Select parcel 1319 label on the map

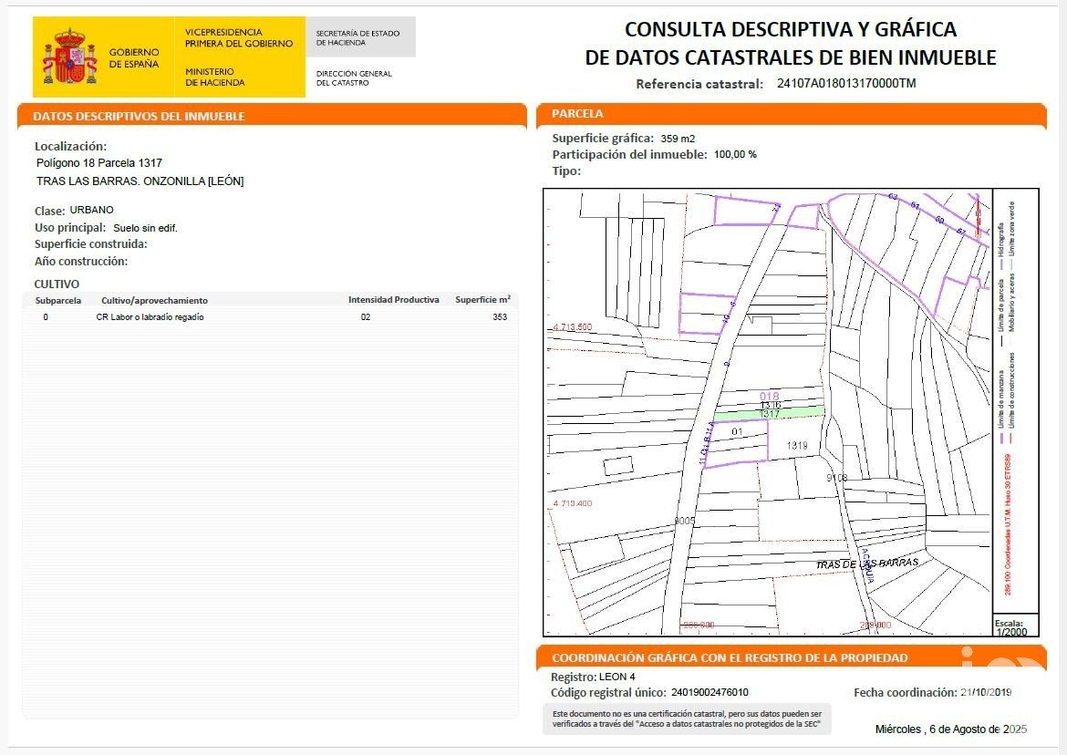pyautogui.click(x=797, y=445)
